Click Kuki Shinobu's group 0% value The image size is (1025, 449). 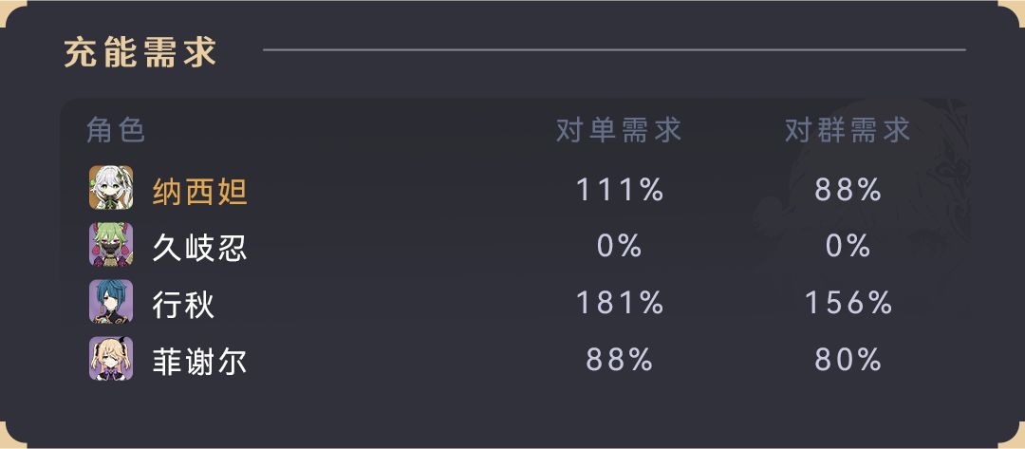(x=848, y=247)
